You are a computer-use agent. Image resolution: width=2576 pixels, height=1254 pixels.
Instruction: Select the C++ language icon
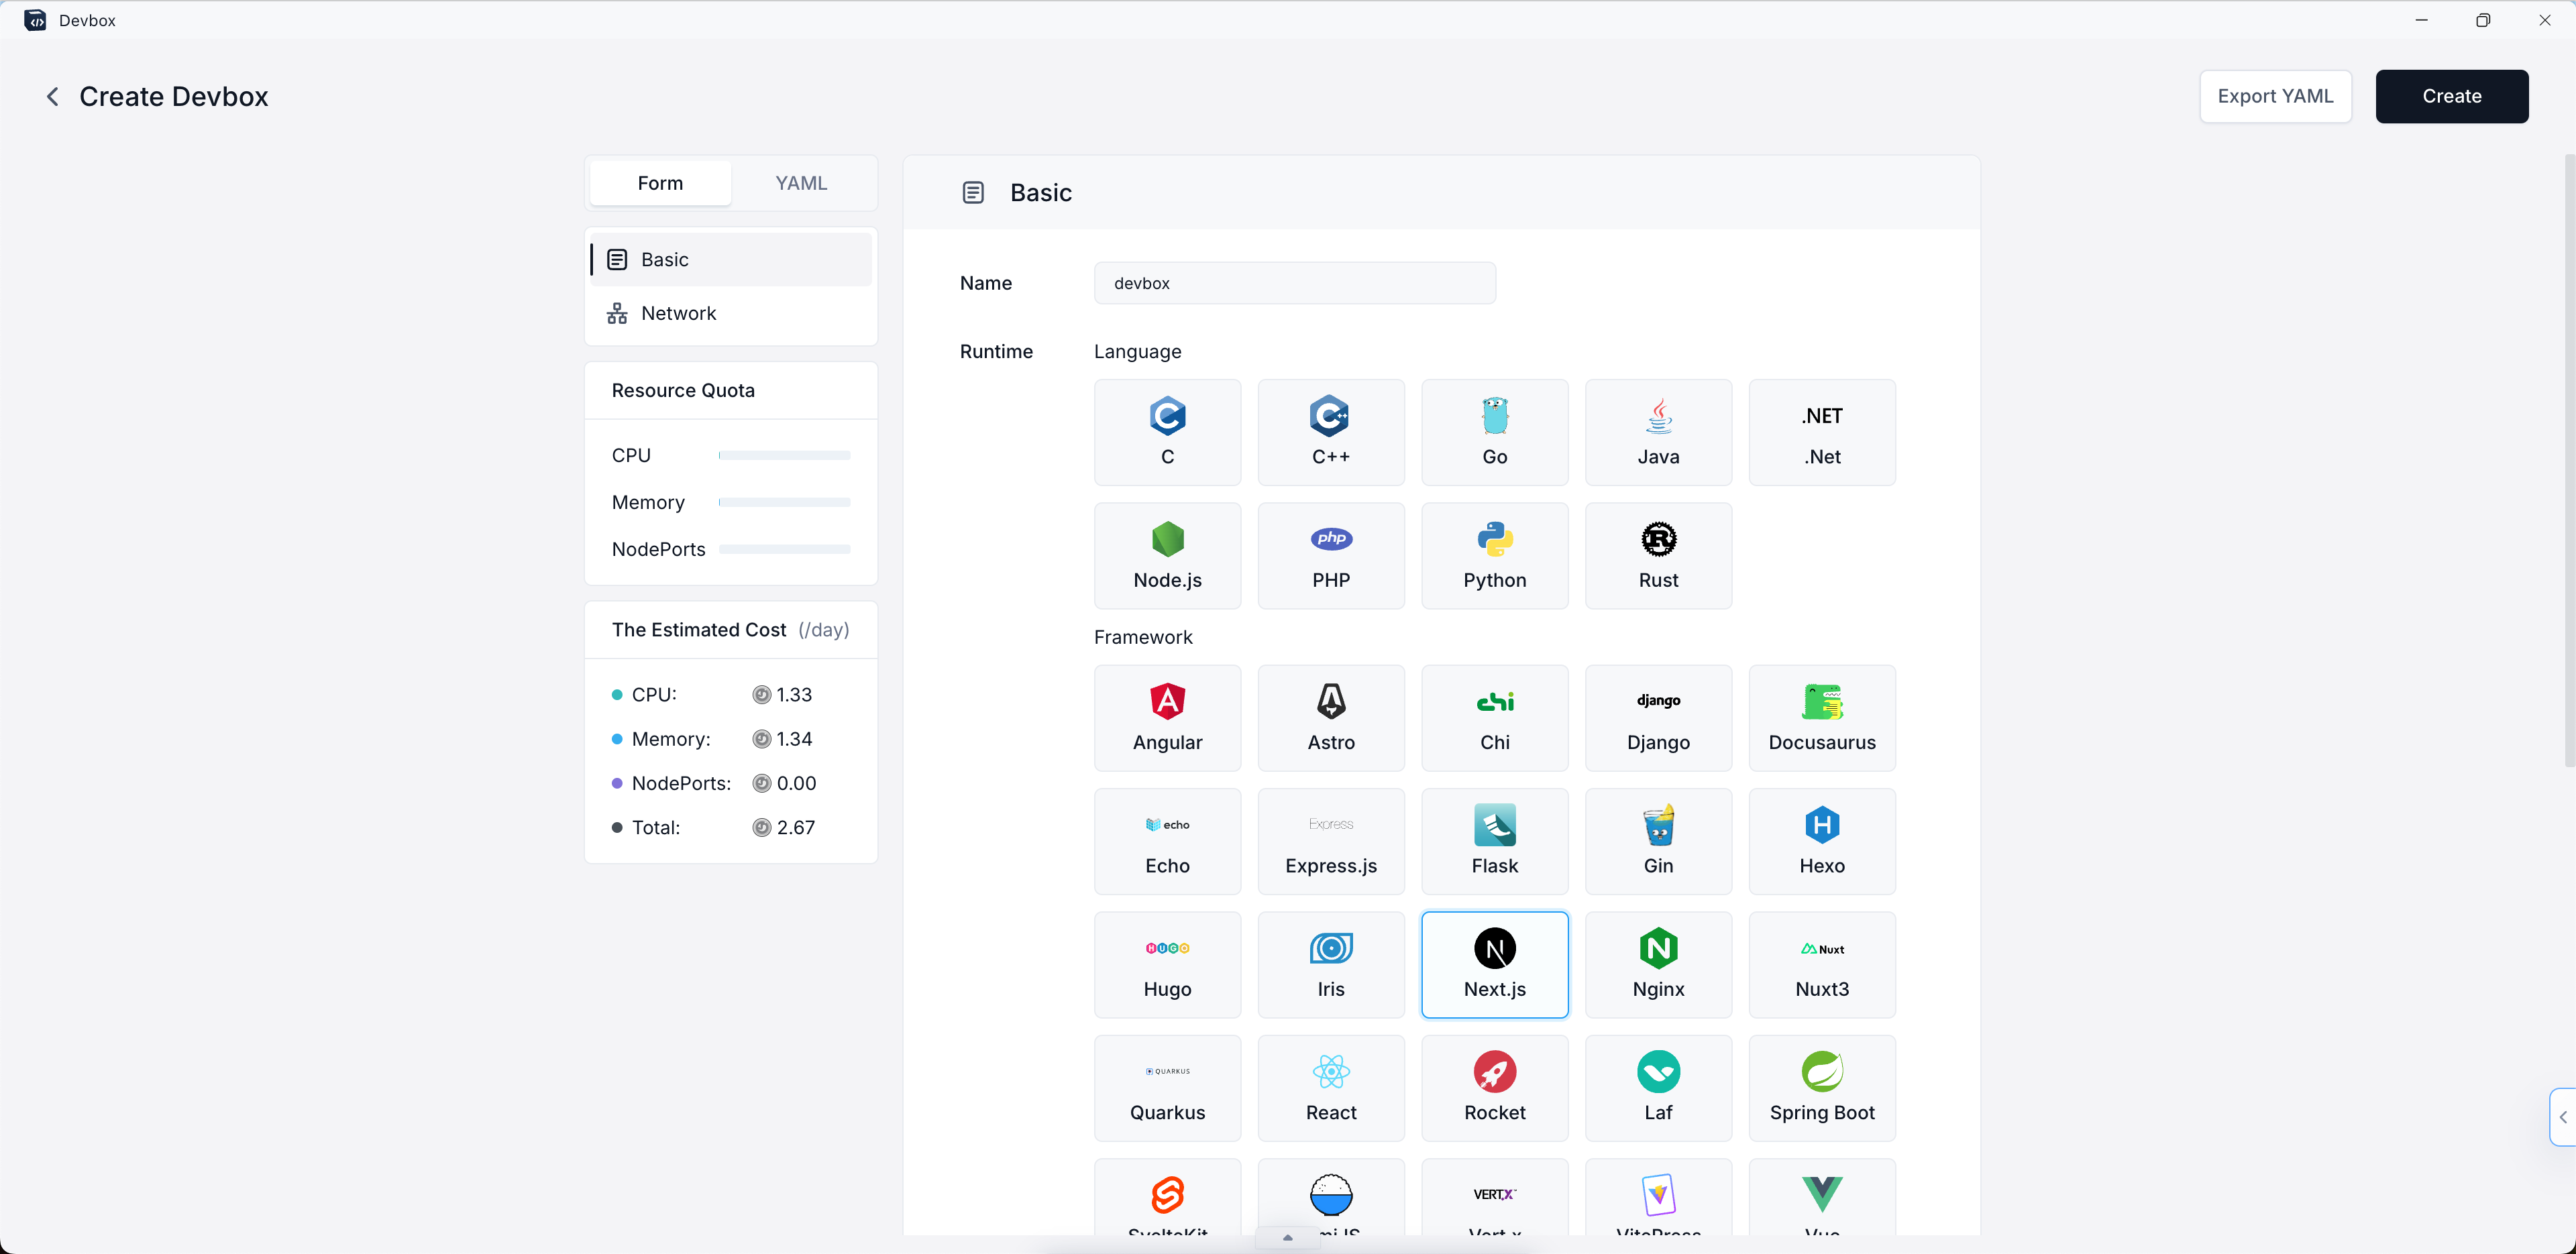(1331, 432)
